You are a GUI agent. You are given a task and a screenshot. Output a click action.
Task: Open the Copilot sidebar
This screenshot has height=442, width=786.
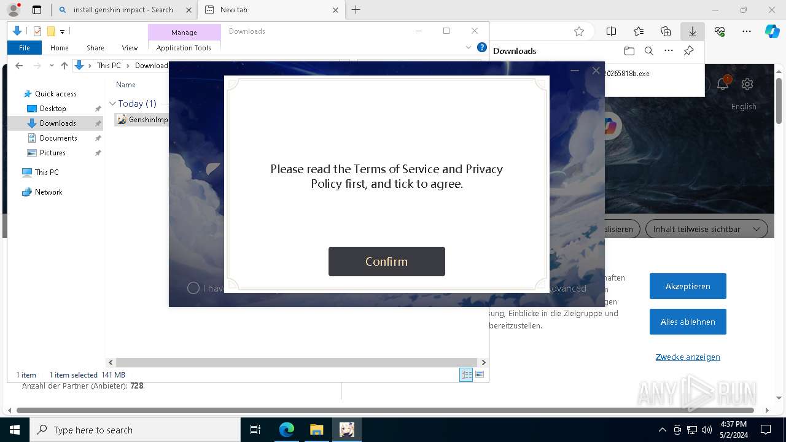[772, 31]
